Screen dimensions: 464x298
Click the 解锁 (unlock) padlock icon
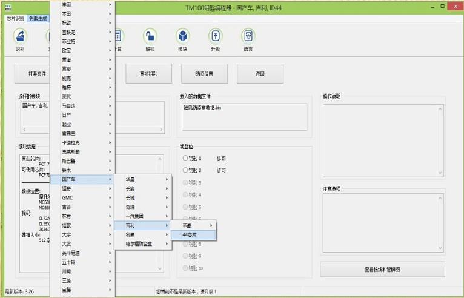150,36
